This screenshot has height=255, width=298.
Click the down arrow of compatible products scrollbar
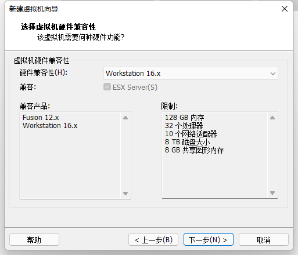125,193
